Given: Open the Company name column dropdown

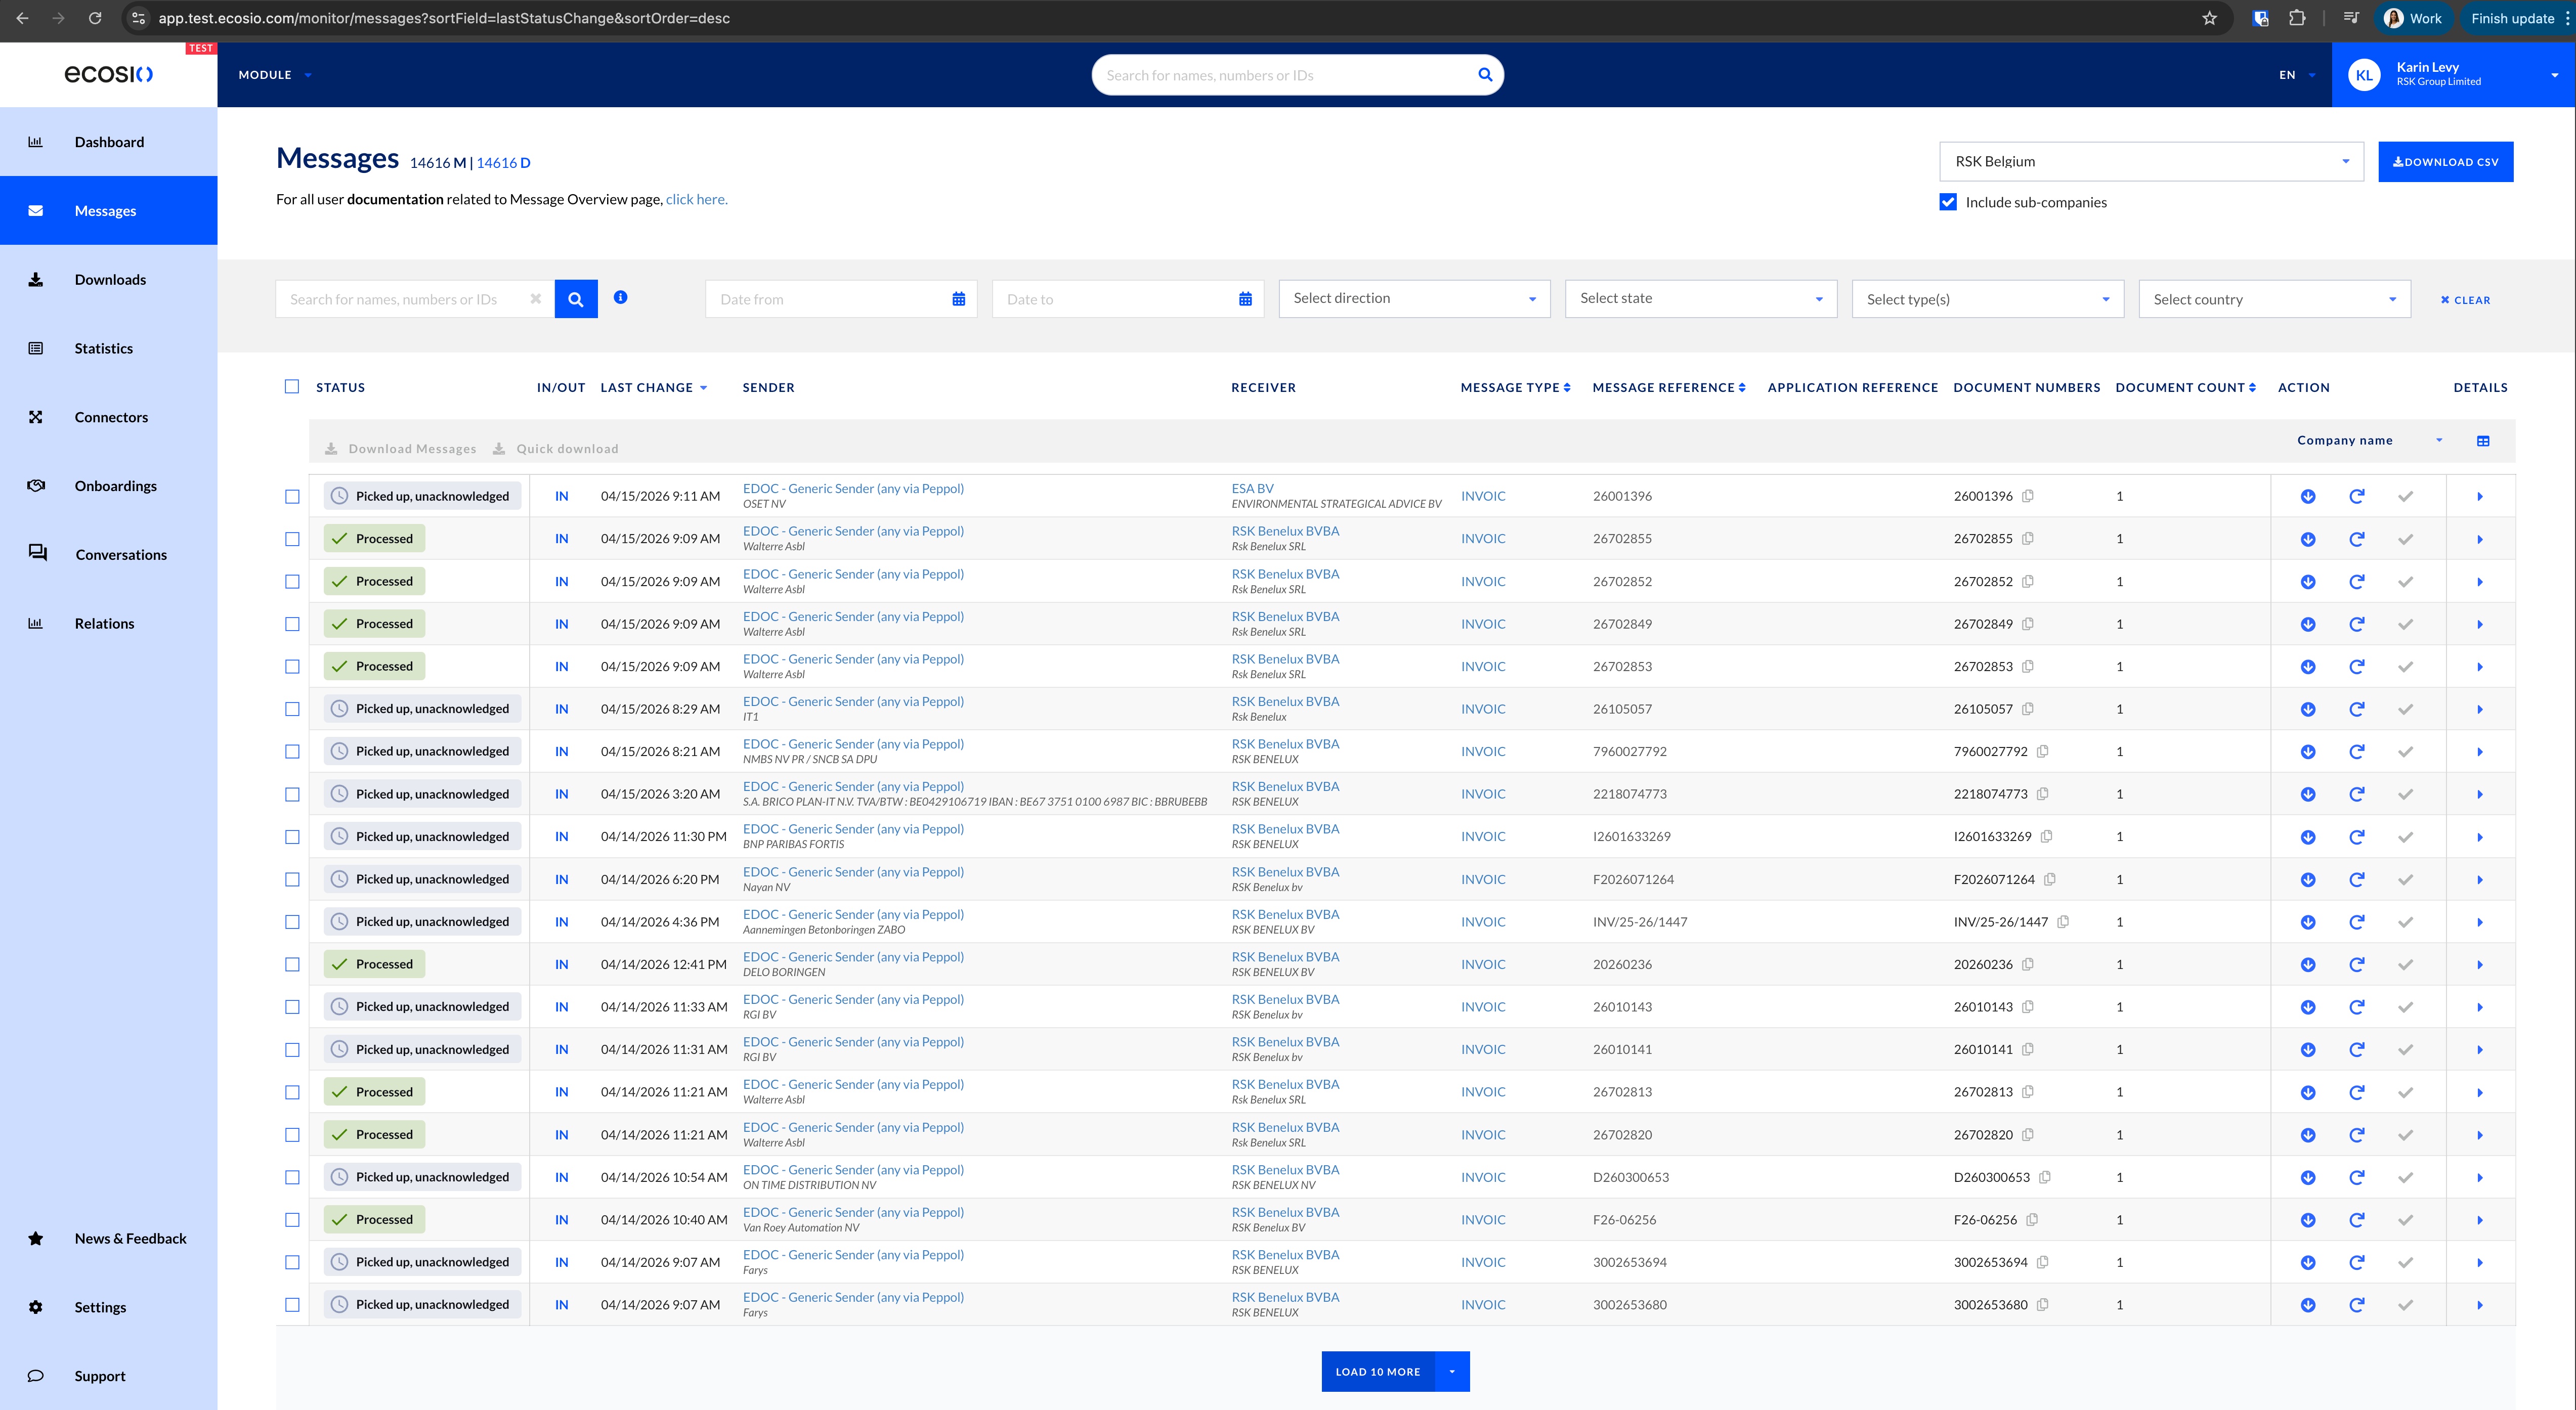Looking at the screenshot, I should point(2370,441).
